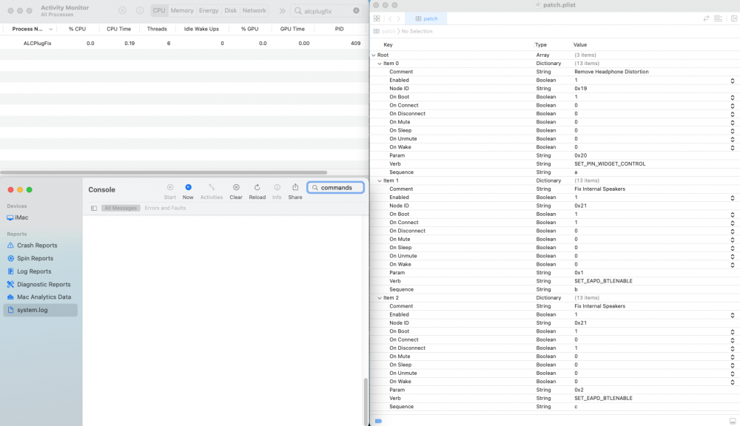Toggle the On Wake boolean stepper for Item 0

733,148
